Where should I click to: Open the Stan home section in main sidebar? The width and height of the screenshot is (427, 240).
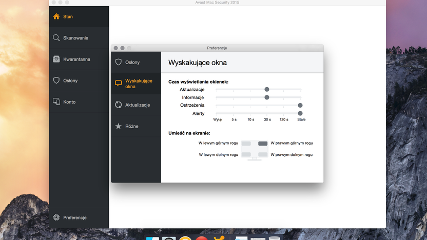79,16
